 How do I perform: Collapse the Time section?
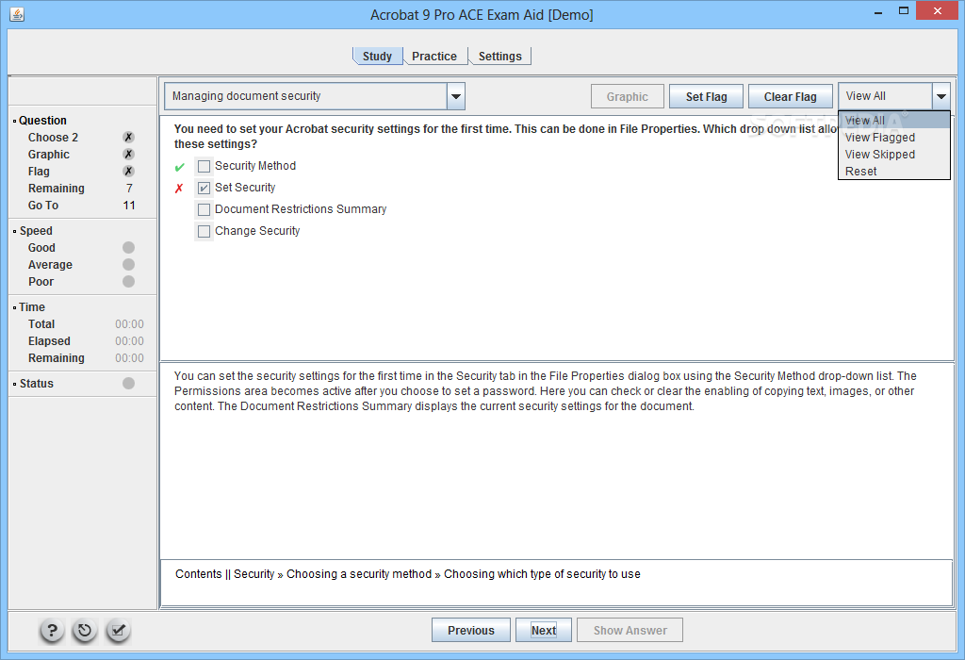coord(15,307)
